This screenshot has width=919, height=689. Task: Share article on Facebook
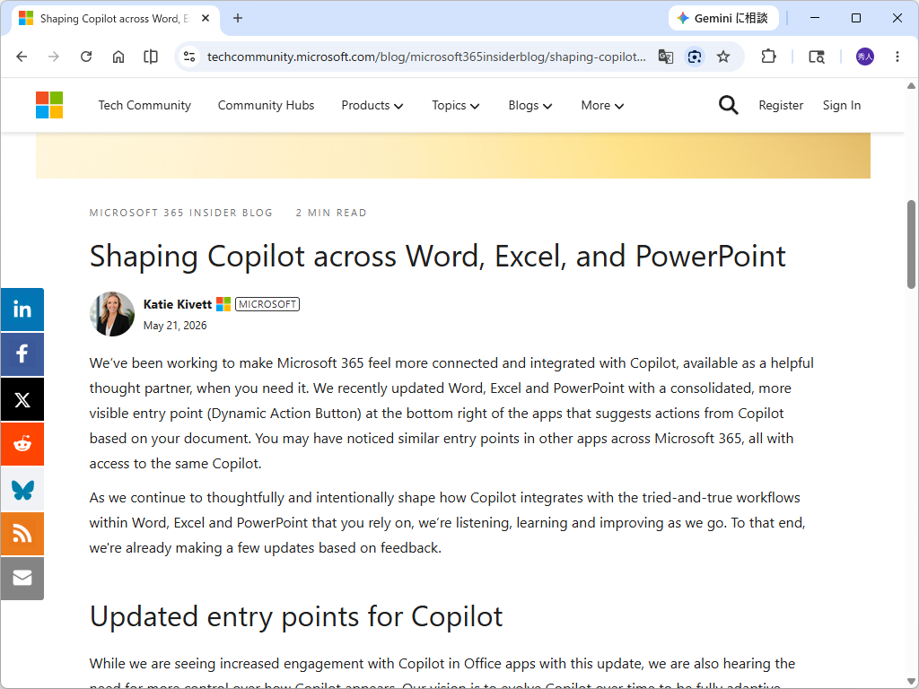22,354
